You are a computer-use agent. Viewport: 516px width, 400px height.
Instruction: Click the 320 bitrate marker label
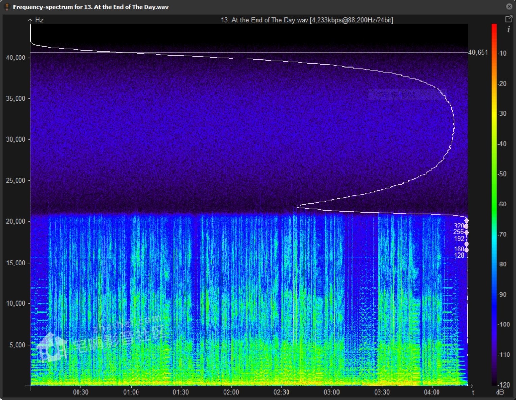tap(459, 226)
